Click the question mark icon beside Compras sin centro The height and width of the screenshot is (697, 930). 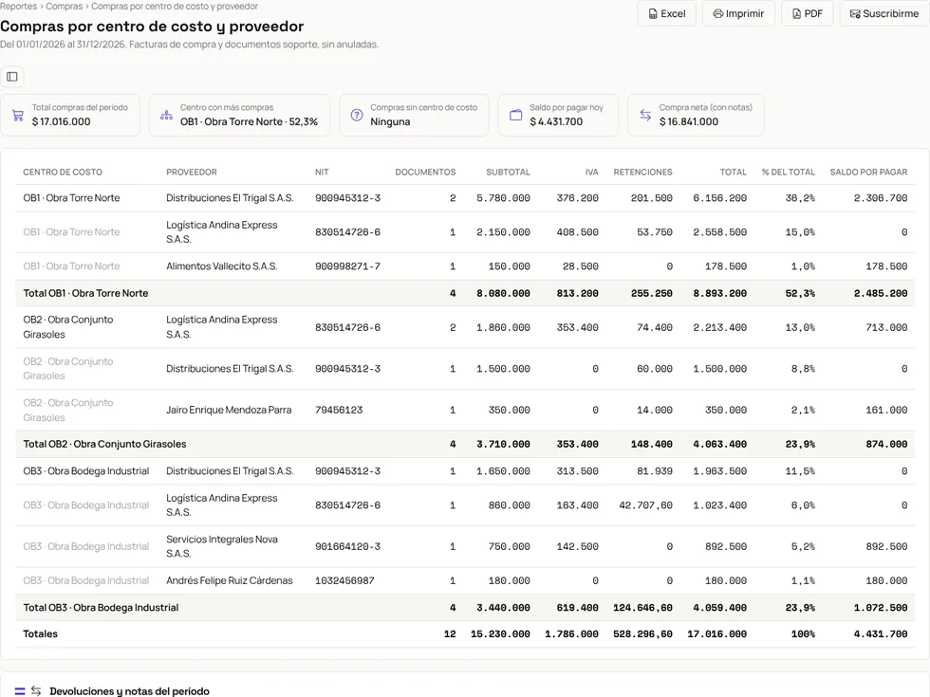click(x=357, y=115)
